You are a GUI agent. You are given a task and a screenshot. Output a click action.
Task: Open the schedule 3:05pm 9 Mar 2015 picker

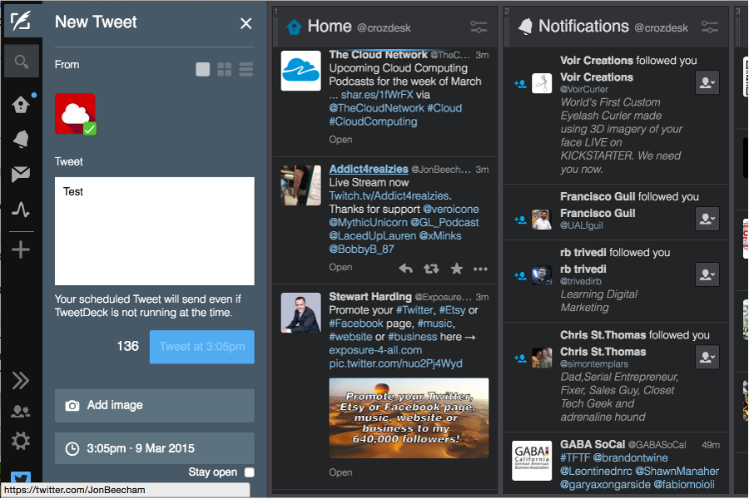(155, 448)
